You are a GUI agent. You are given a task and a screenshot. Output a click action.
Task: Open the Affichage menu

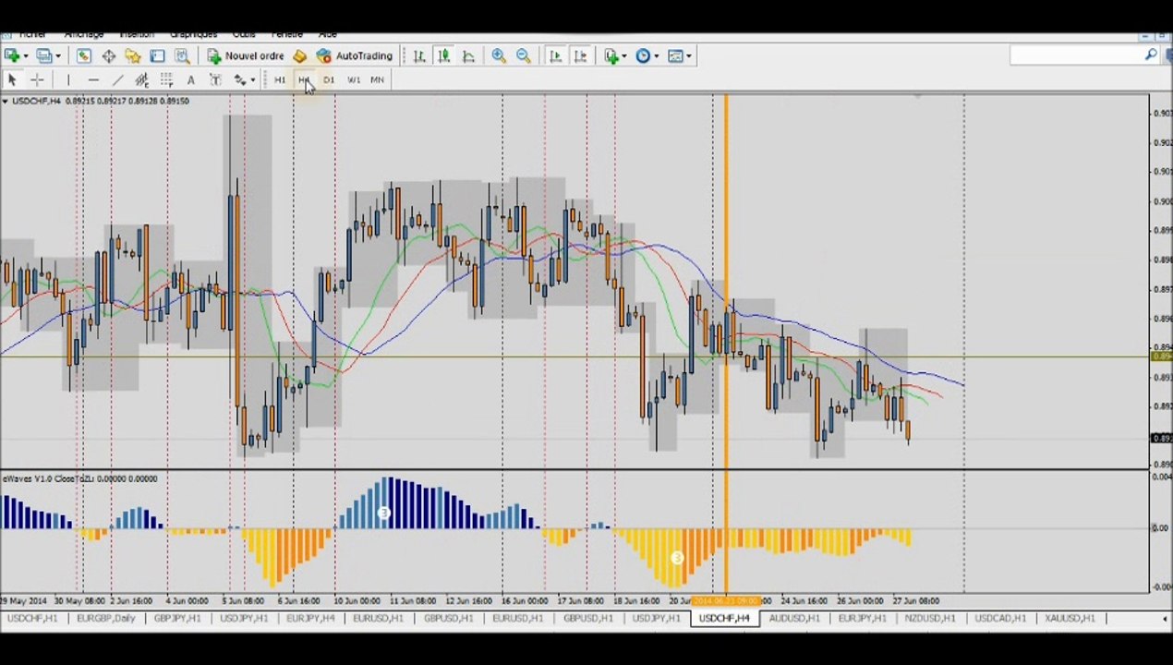click(x=83, y=34)
